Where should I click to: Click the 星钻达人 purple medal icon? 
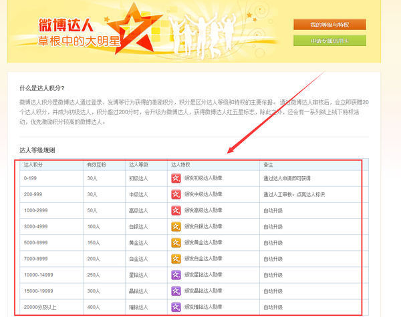(x=176, y=275)
